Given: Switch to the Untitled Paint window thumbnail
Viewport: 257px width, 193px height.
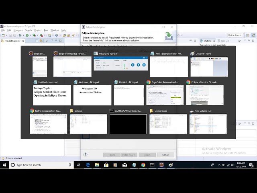Looking at the screenshot, I should [209, 66].
